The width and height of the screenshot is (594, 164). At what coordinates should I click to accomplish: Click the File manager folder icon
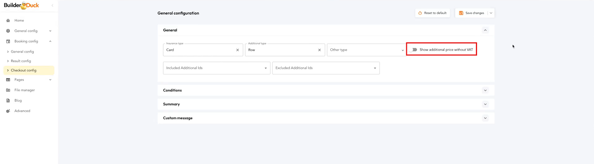click(x=8, y=90)
